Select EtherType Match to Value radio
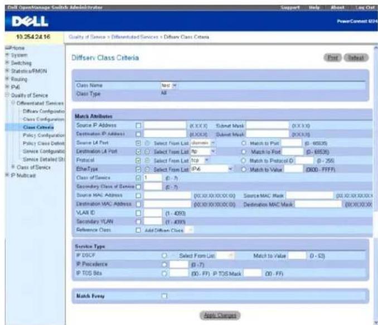 [x=244, y=170]
